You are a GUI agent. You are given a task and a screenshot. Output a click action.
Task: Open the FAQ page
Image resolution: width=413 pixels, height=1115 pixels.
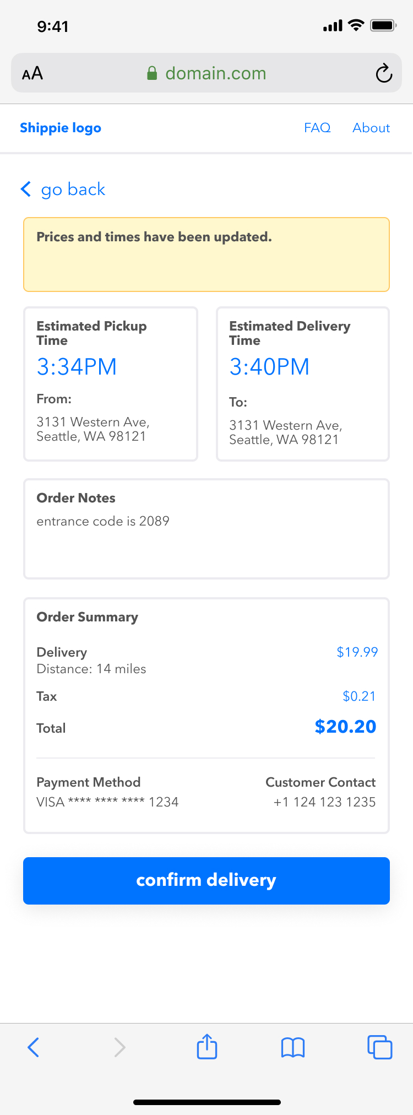point(317,128)
